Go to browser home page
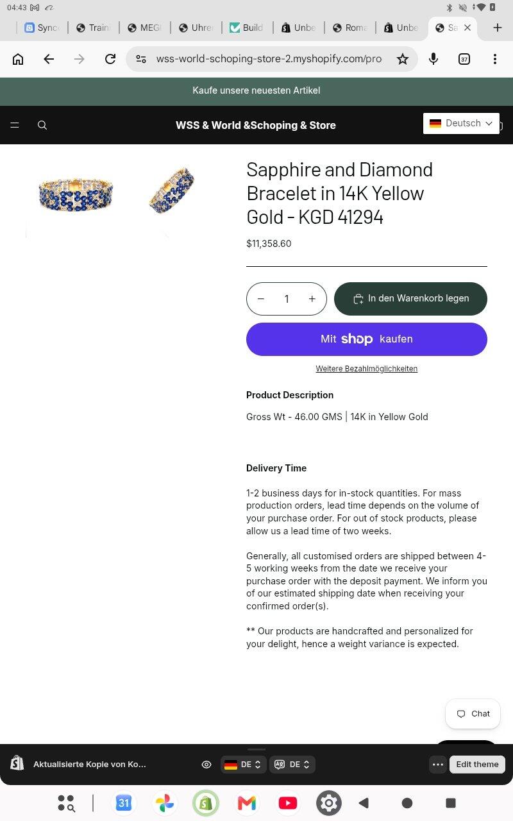Viewport: 513px width, 821px height. (18, 59)
